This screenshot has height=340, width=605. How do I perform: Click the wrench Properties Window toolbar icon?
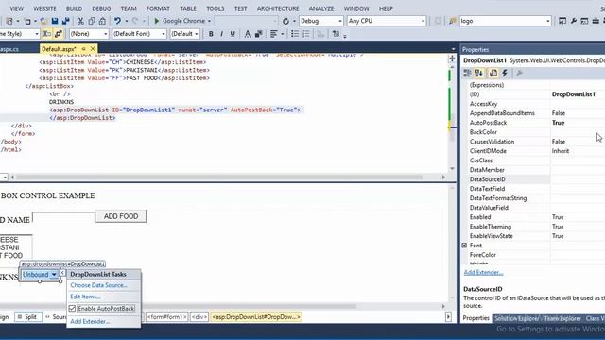(x=574, y=21)
